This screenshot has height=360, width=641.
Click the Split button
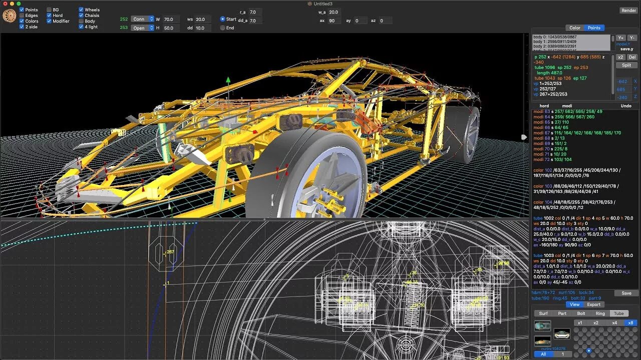[x=626, y=65]
